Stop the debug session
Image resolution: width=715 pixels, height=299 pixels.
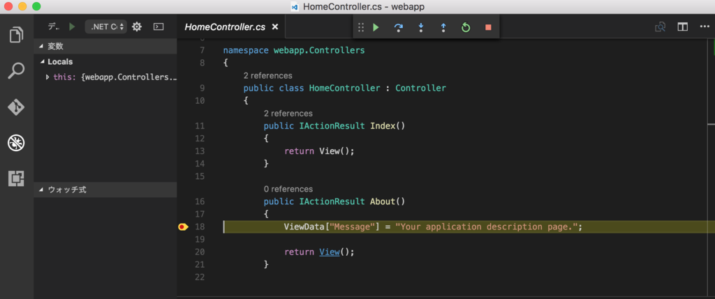488,28
